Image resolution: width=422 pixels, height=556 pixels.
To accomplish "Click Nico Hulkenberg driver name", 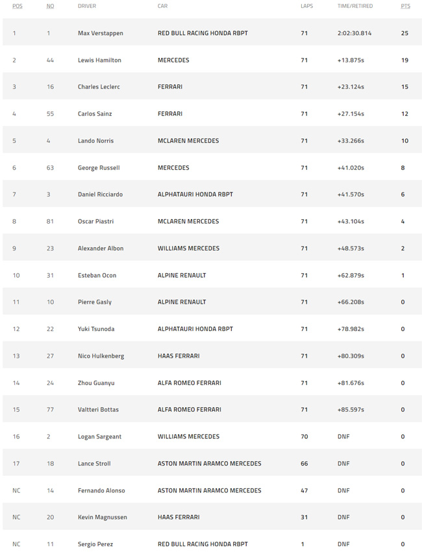I will click(x=101, y=356).
